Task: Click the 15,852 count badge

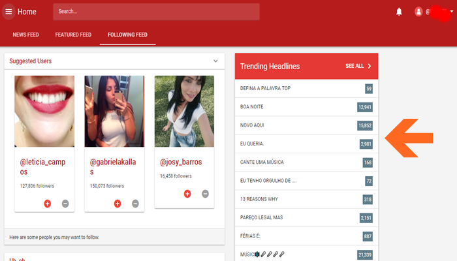Action: click(x=365, y=125)
